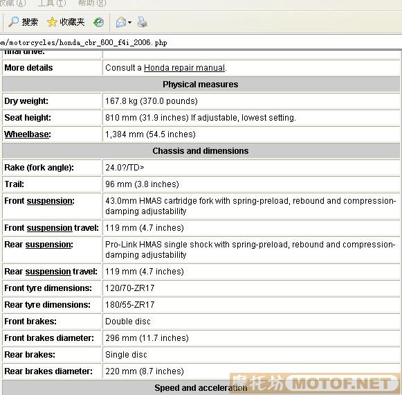The image size is (402, 395).
Task: Click Front brakes diameter label
Action: coord(49,338)
